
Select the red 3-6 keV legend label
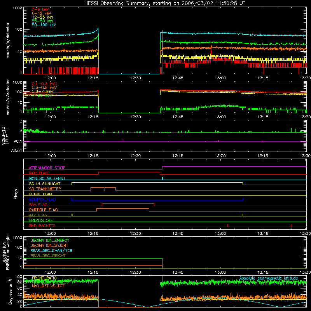(x=40, y=9)
